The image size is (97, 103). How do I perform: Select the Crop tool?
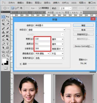[x=3, y=24]
